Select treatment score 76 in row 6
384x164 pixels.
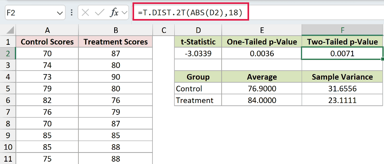pyautogui.click(x=115, y=100)
